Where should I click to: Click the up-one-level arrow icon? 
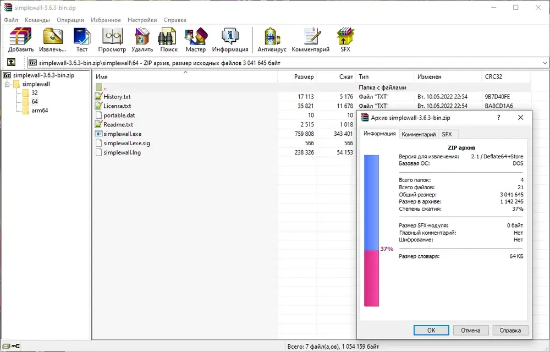coord(11,62)
